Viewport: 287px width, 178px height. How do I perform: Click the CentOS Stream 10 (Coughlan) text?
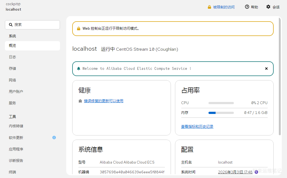tap(147, 49)
